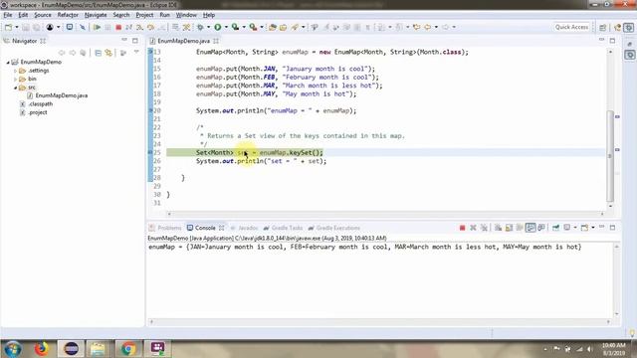This screenshot has height=358, width=637.
Task: Click the Last Edit Location yellow arrow icon
Action: tap(416, 27)
